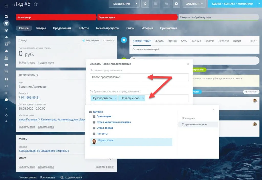Open the Ещё dropdown in the timeline
Image resolution: width=262 pixels, height=180 pixels.
point(253,41)
